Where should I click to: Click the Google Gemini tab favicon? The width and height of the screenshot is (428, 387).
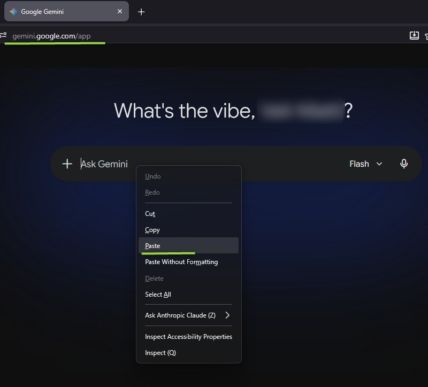[13, 11]
